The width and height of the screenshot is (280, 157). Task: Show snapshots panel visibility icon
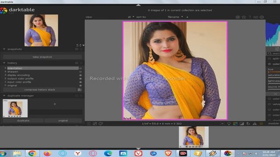pos(77,49)
